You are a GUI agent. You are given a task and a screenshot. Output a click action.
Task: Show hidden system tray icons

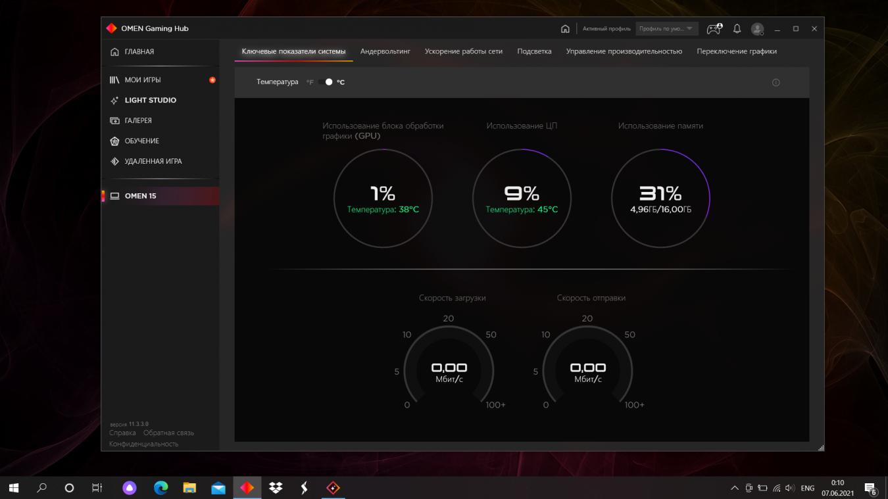click(734, 488)
